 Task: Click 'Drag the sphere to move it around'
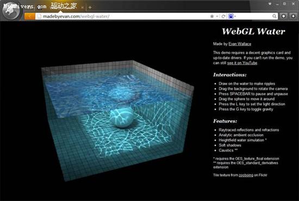coord(247,99)
